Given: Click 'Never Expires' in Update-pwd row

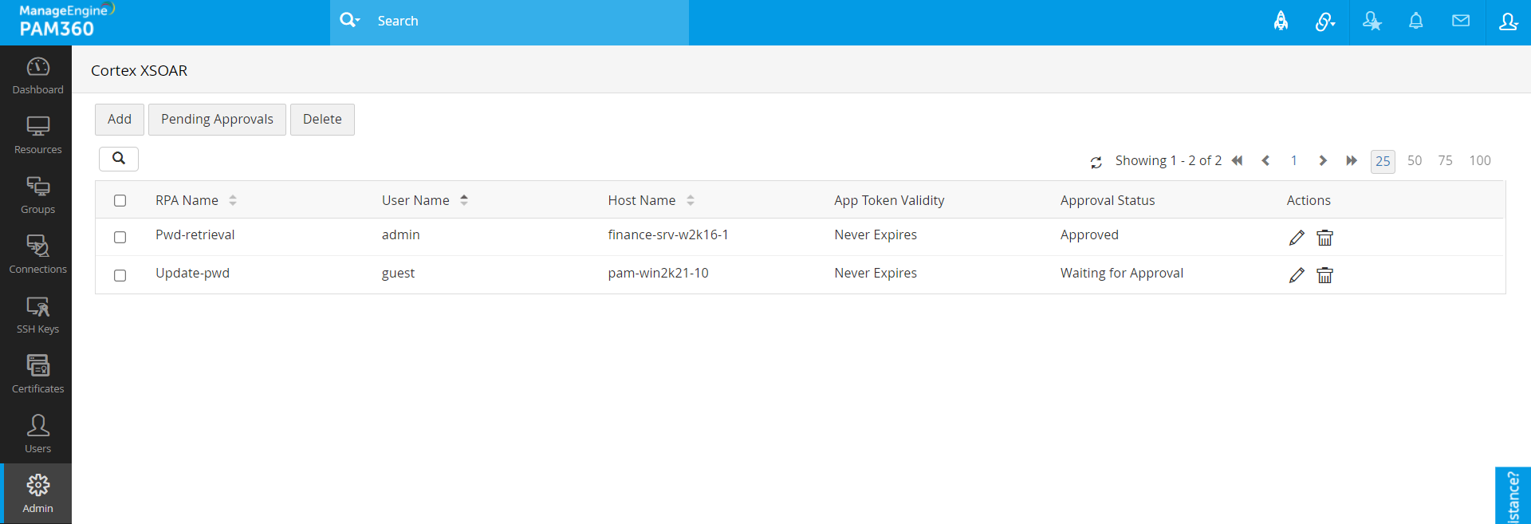Looking at the screenshot, I should [876, 273].
